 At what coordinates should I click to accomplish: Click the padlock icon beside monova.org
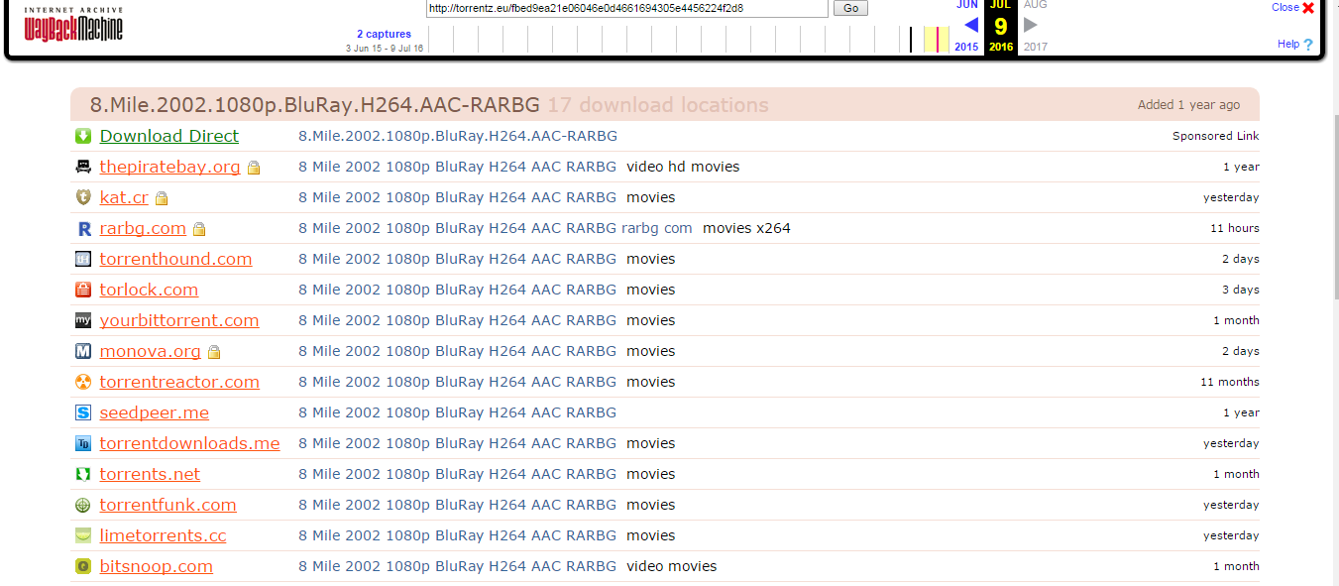point(214,352)
